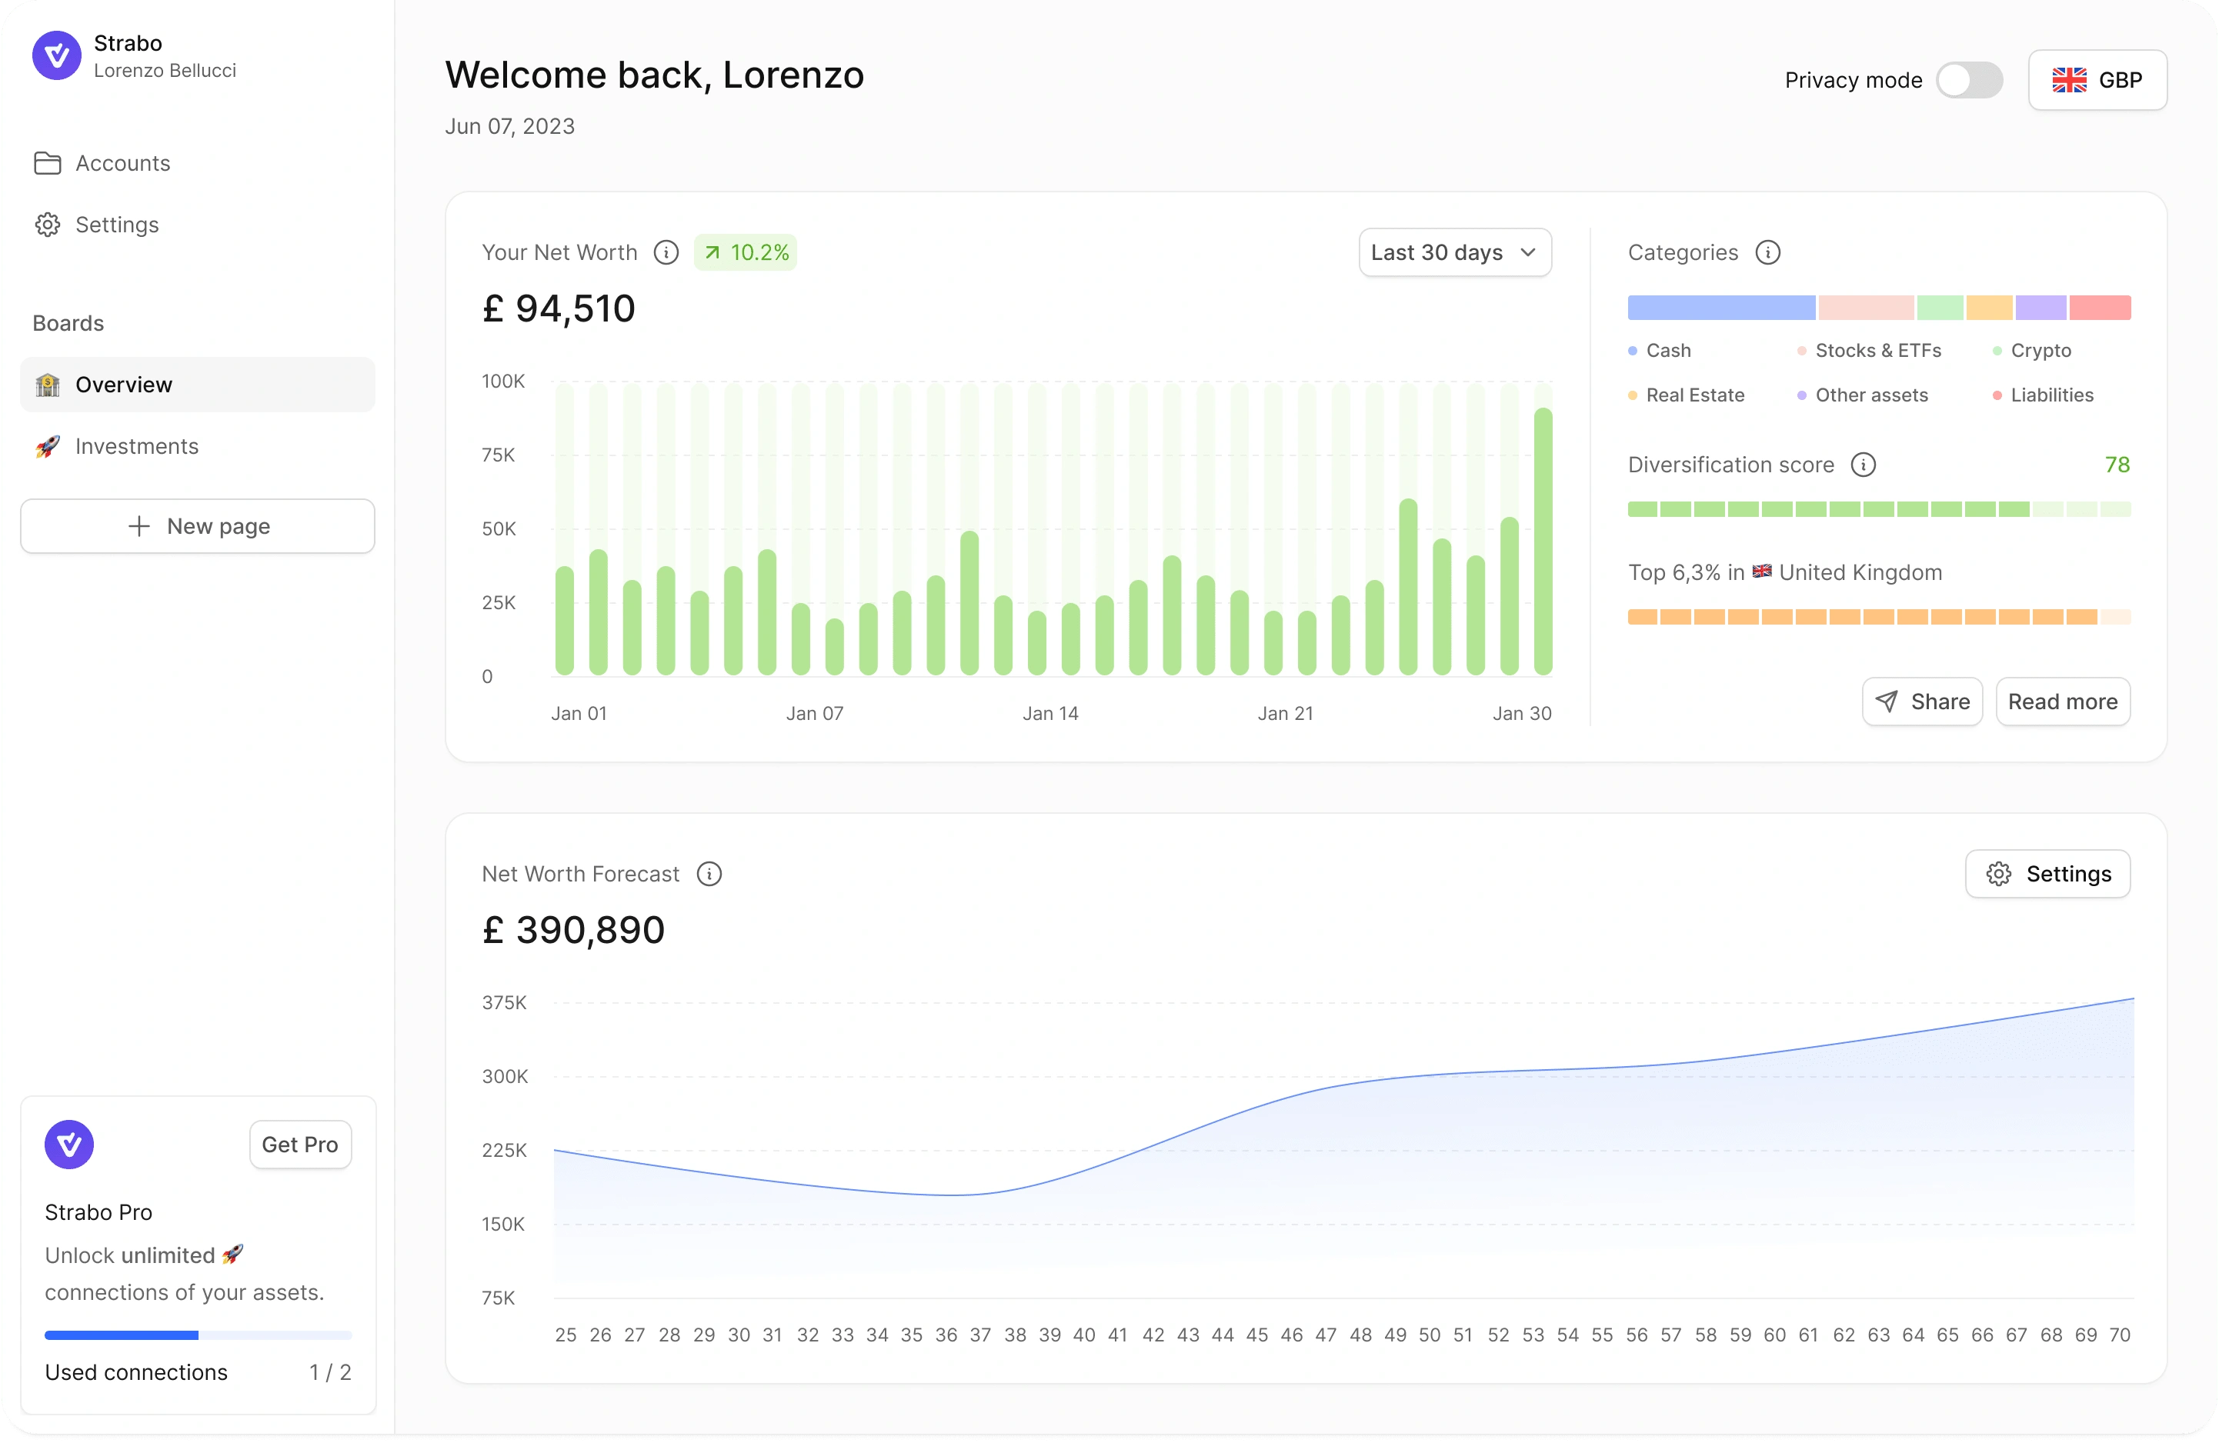Screen dimensions: 2219x1443
Task: Open the GBP currency selector
Action: [2097, 80]
